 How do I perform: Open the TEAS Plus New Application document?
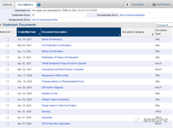56,124
